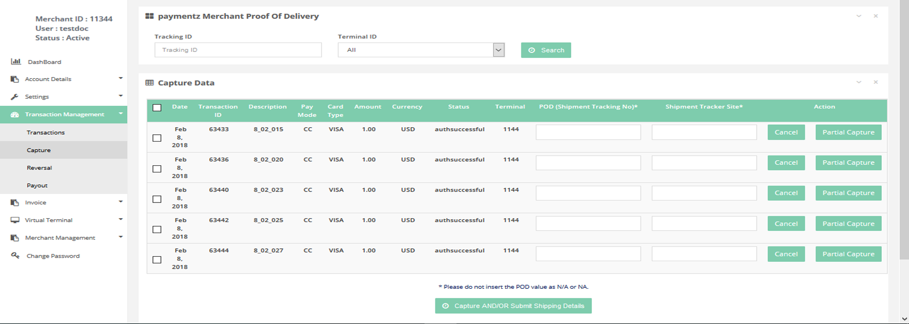Focus the Tracking ID input field
909x324 pixels.
click(238, 50)
